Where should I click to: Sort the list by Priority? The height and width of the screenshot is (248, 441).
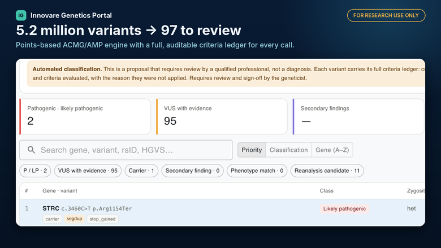coord(252,150)
